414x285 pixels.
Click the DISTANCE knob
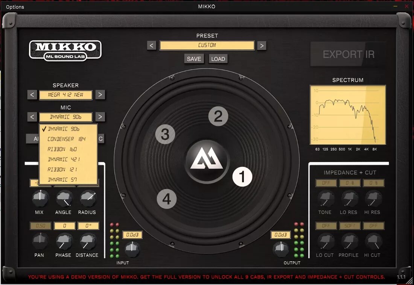[x=88, y=241]
